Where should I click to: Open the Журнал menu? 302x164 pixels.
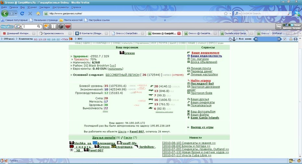[32, 7]
